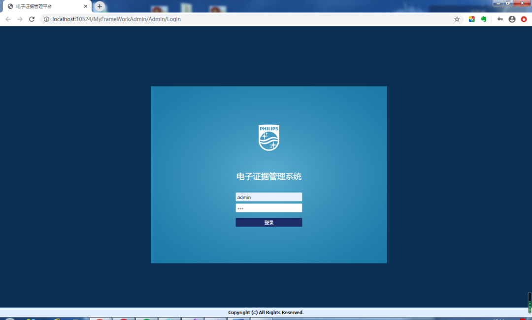
Task: Open saved passwords key icon
Action: 500,19
